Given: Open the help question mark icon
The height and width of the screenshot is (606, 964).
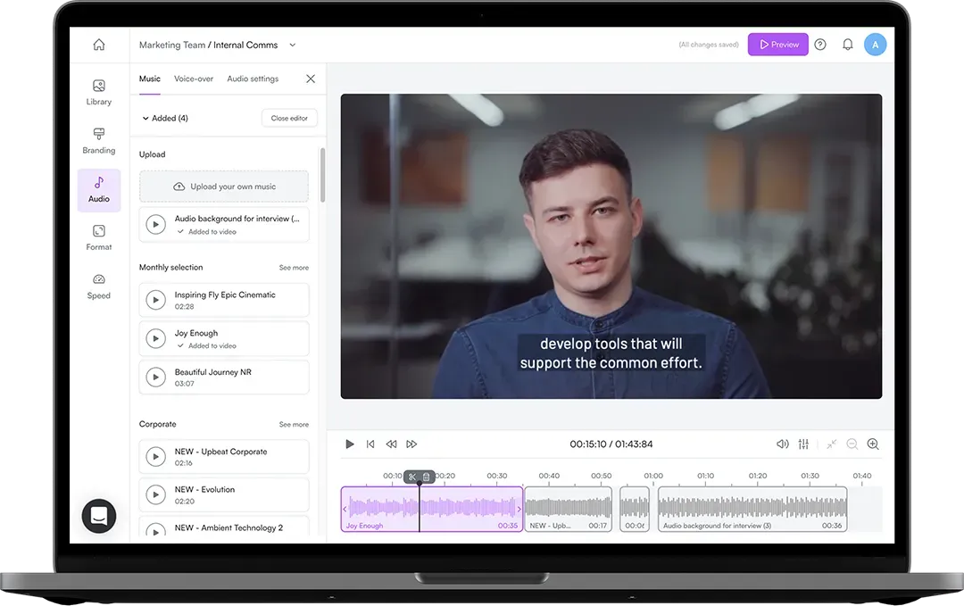Looking at the screenshot, I should click(819, 44).
